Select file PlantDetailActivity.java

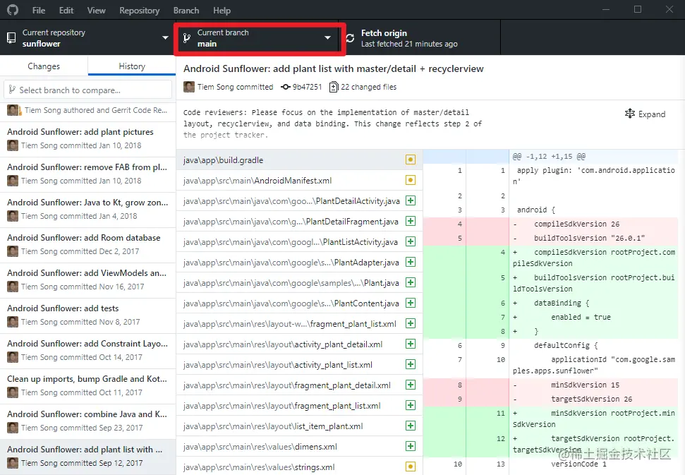coord(299,201)
